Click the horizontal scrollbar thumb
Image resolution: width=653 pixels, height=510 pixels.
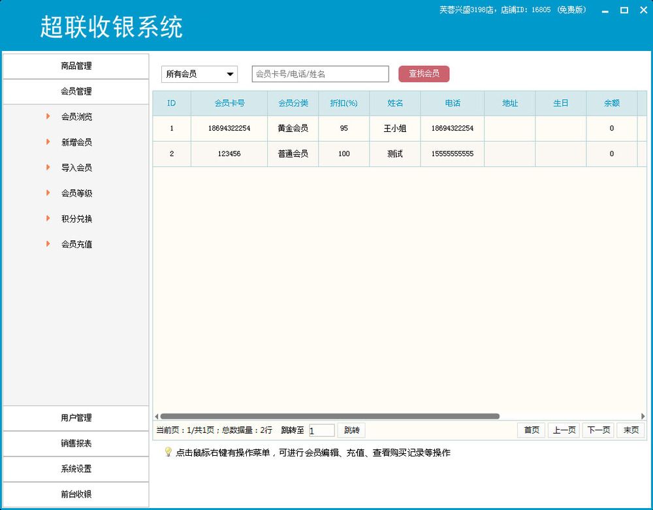[330, 417]
